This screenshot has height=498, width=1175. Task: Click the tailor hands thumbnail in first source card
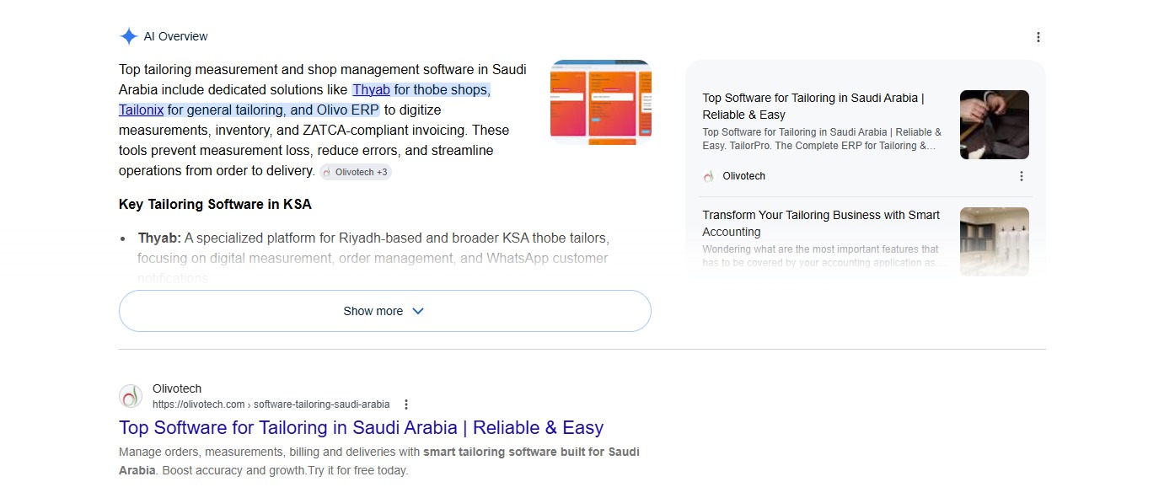pyautogui.click(x=995, y=125)
